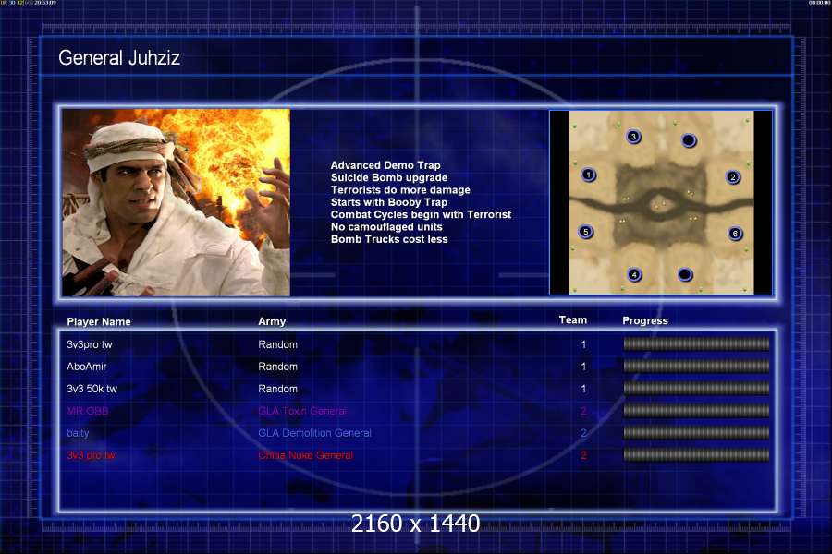Click the team number for baity
832x554 pixels.
[583, 433]
